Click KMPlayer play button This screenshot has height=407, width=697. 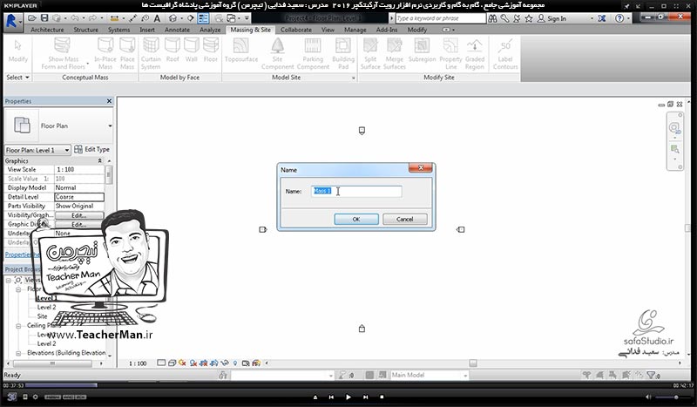pos(348,397)
